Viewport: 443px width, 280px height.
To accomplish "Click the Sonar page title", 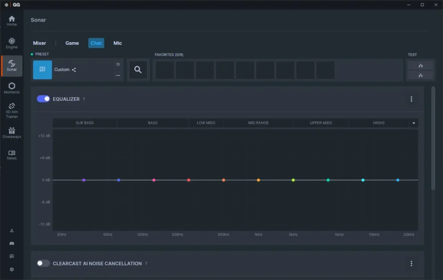I will [38, 20].
